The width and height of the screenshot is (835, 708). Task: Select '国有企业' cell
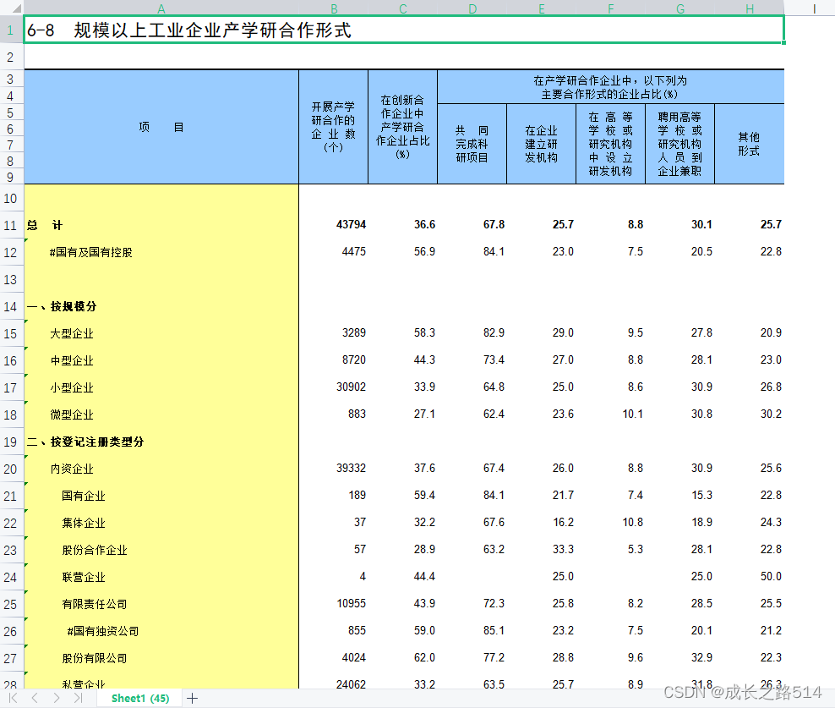coord(161,496)
